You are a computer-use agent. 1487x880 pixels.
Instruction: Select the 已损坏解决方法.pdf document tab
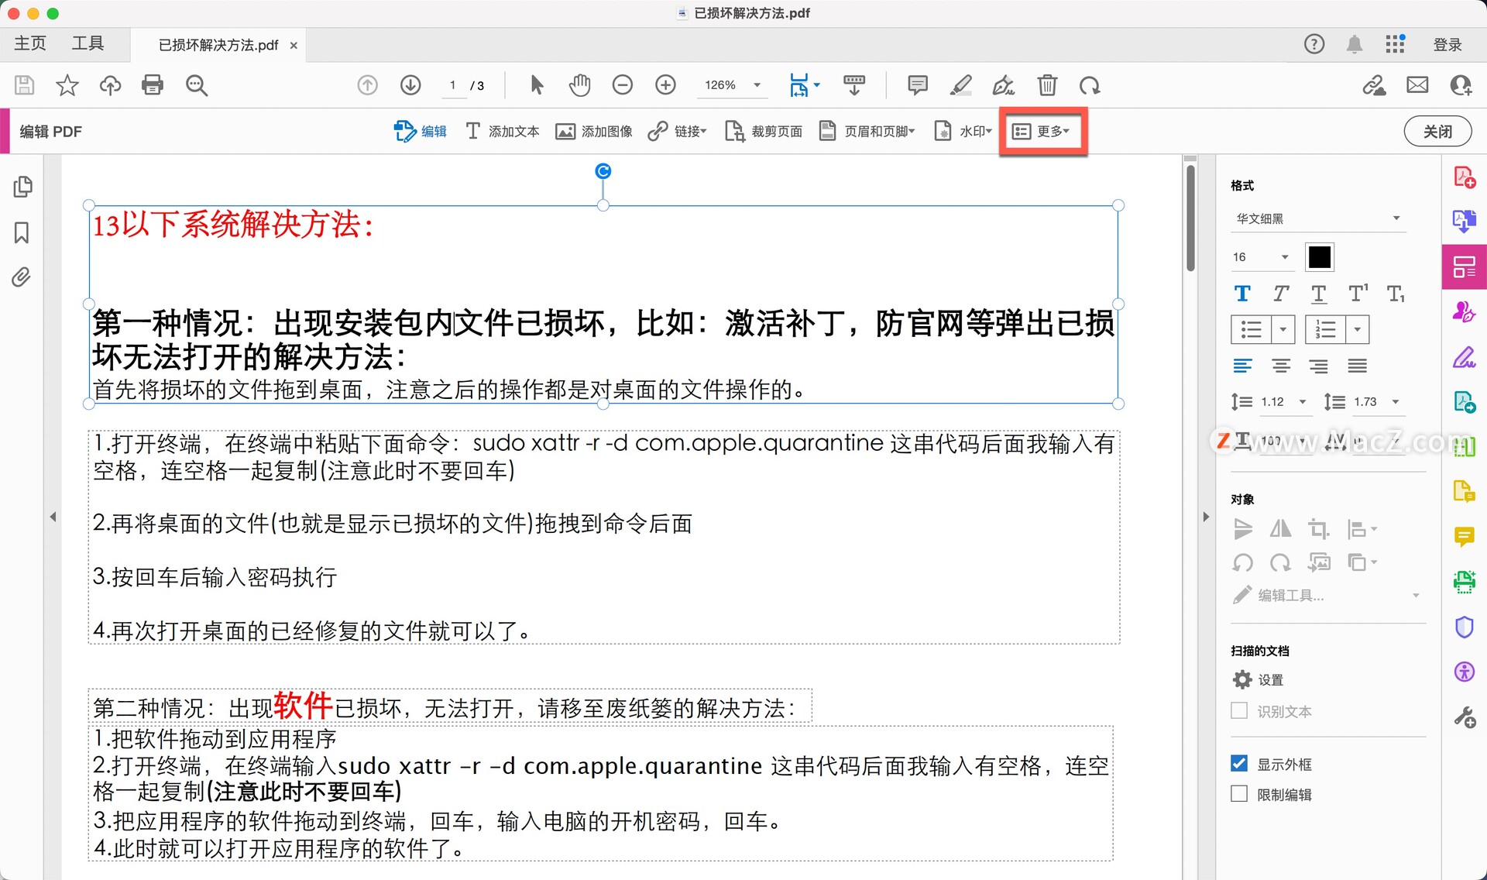click(219, 45)
